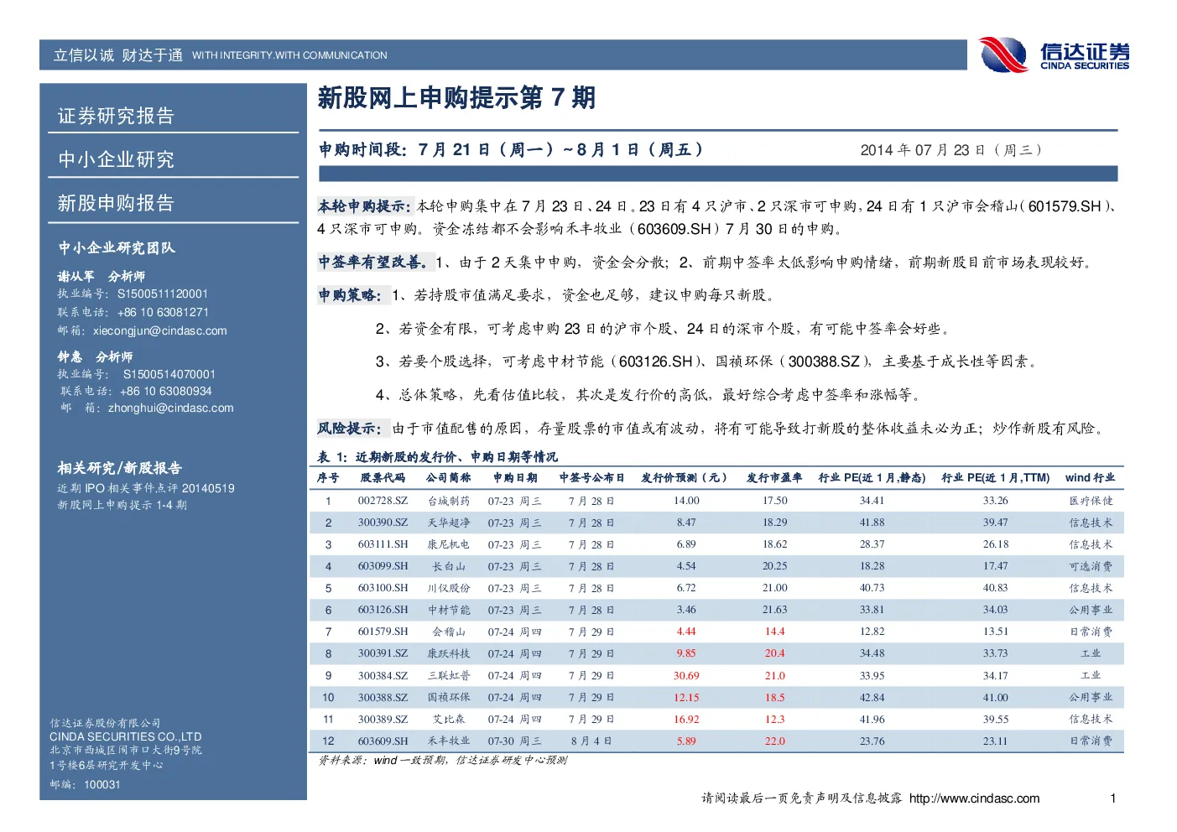Click postal code 100031

tap(102, 785)
